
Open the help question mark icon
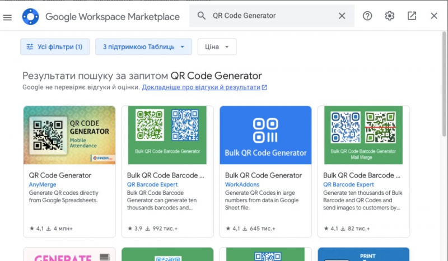click(x=367, y=16)
